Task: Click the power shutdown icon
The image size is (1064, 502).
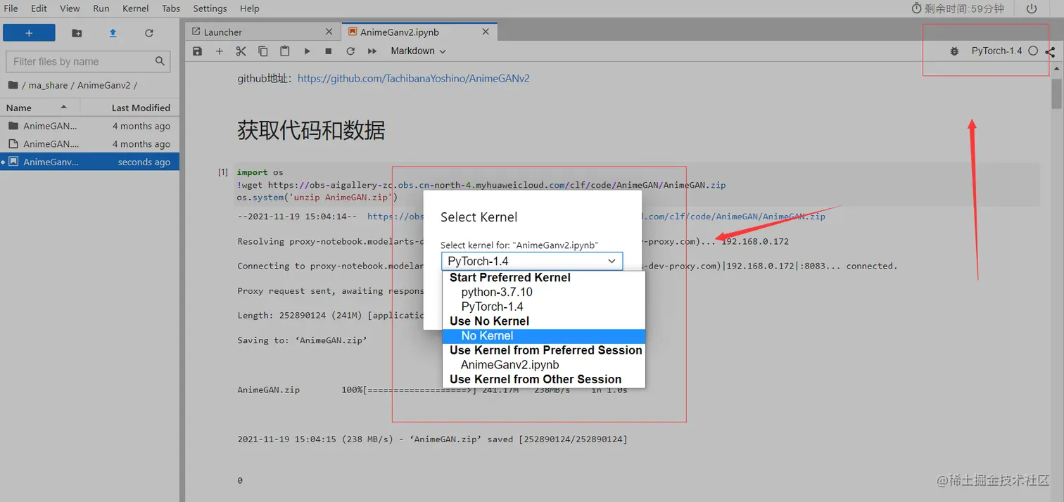Action: point(1032,8)
